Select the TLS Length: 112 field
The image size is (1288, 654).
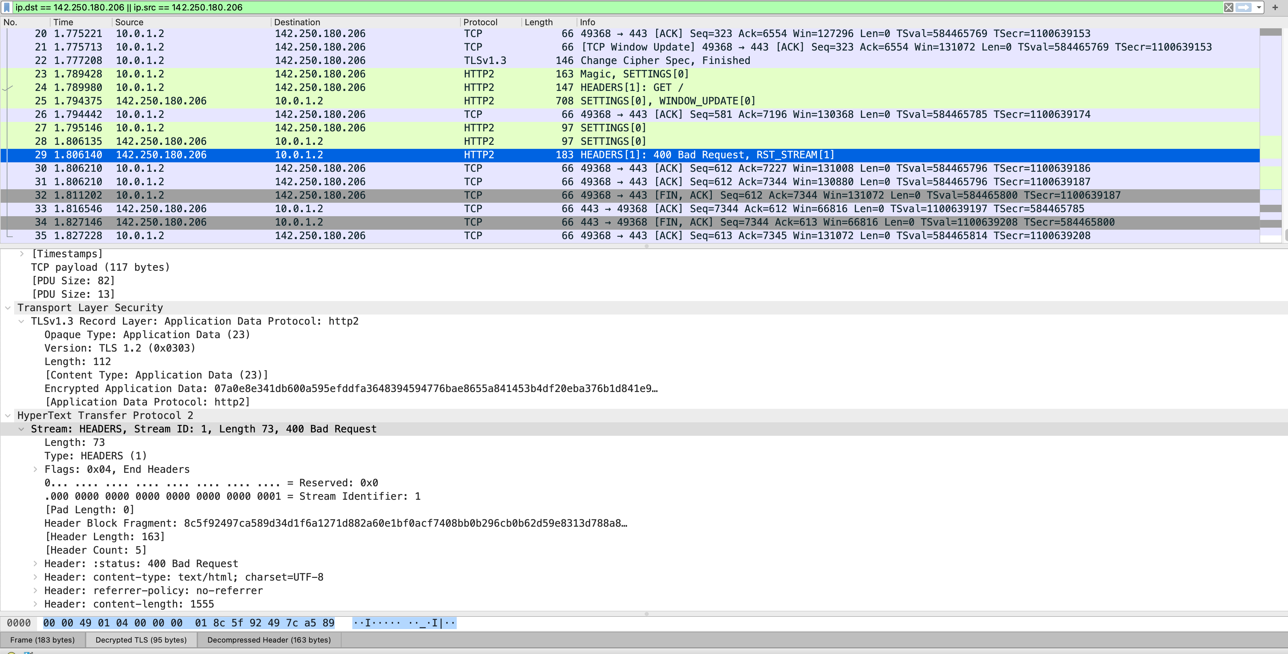(x=77, y=361)
